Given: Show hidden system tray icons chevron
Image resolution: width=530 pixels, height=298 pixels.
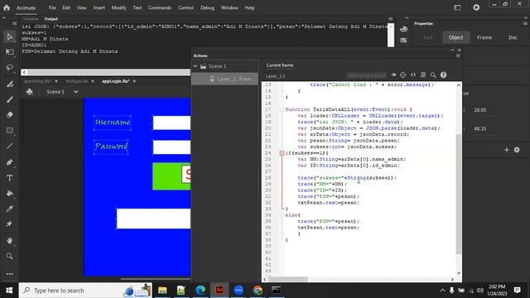Looking at the screenshot, I should pyautogui.click(x=442, y=291).
